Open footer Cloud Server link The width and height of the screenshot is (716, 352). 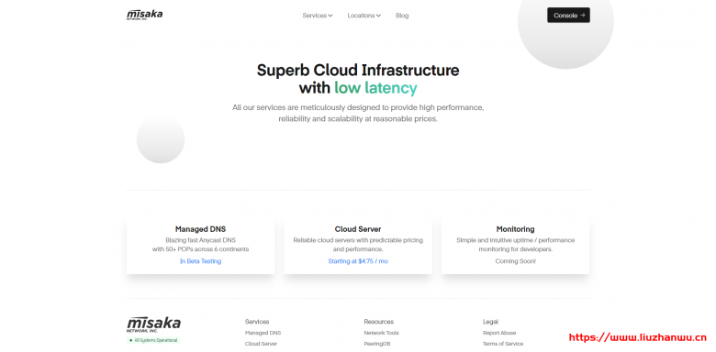click(261, 344)
